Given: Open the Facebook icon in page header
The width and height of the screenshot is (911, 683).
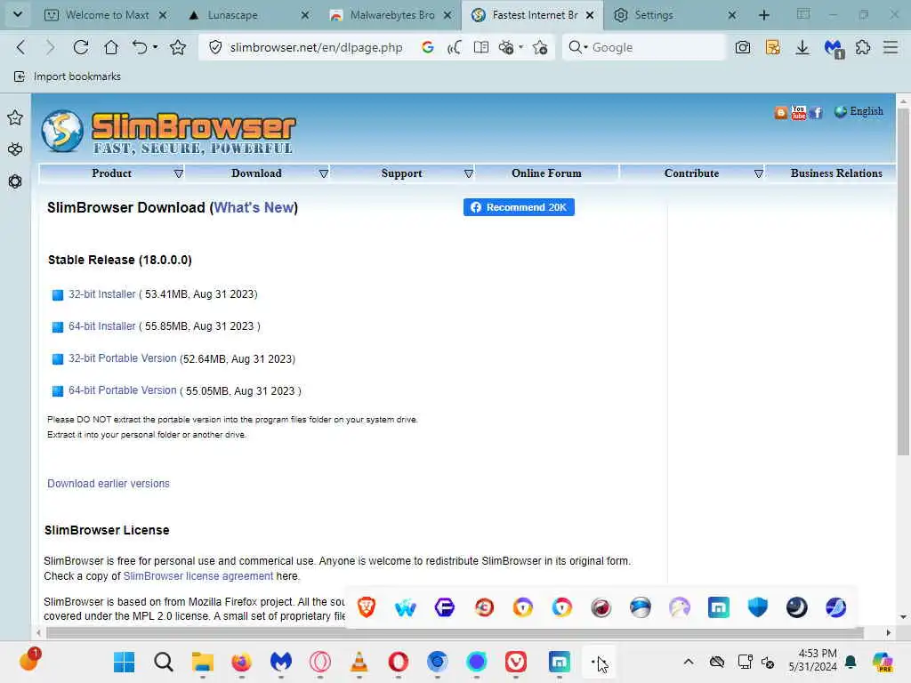Looking at the screenshot, I should coord(817,113).
